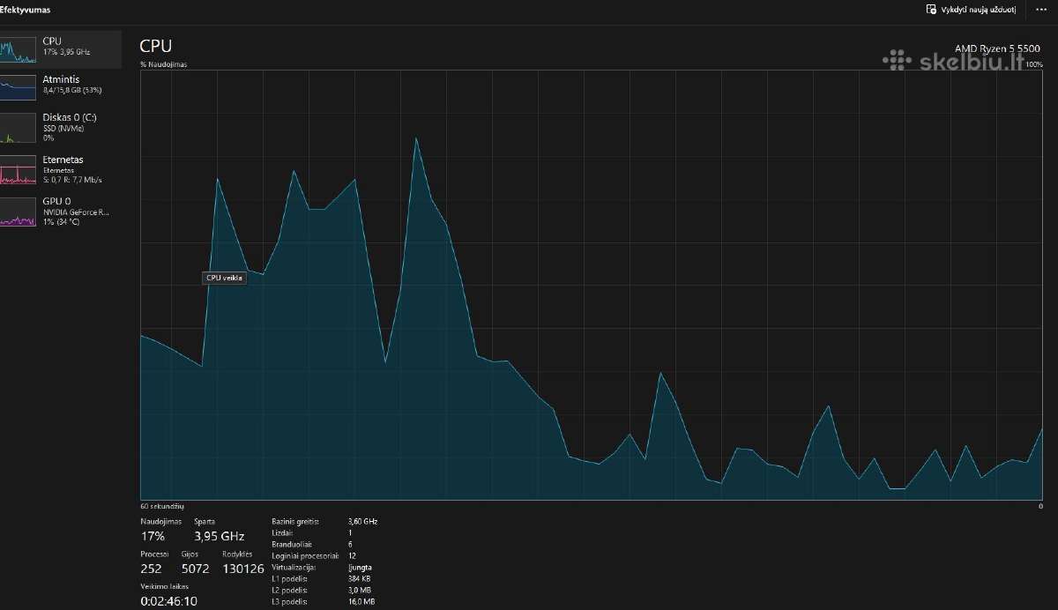Click the Lizdai label
This screenshot has width=1058, height=610.
coord(283,533)
